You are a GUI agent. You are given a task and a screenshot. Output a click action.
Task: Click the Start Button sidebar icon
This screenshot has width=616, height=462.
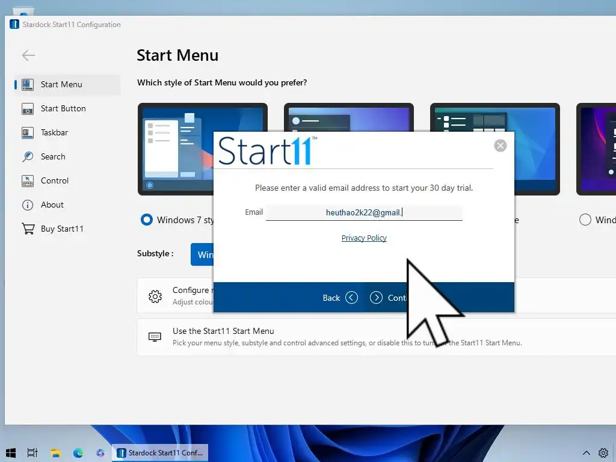(x=28, y=109)
